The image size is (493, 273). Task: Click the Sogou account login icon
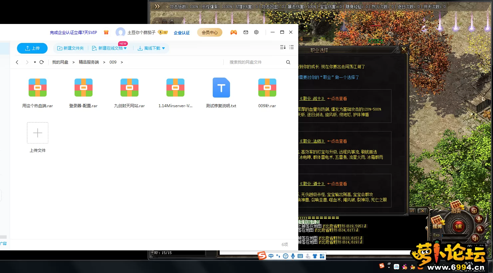click(308, 256)
